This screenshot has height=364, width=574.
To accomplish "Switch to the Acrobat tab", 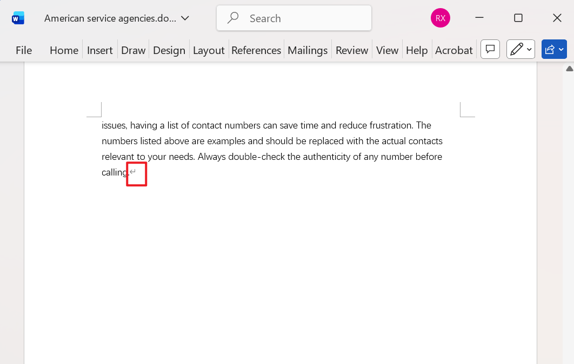I will point(453,50).
